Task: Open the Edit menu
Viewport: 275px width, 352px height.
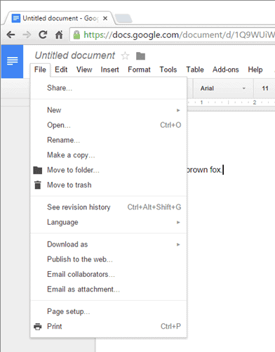Action: pyautogui.click(x=61, y=70)
